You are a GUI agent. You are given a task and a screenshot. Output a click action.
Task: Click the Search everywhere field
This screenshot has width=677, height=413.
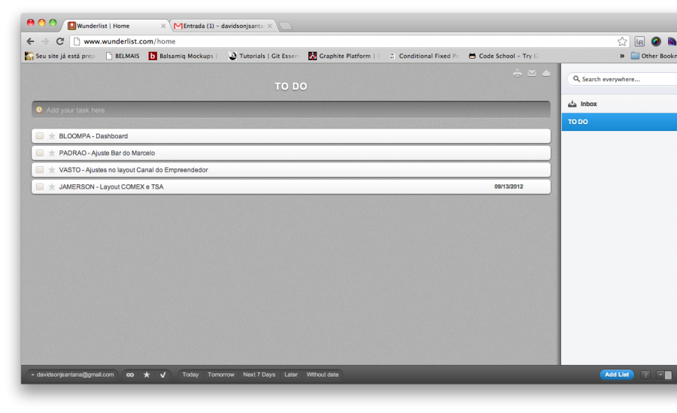(624, 79)
